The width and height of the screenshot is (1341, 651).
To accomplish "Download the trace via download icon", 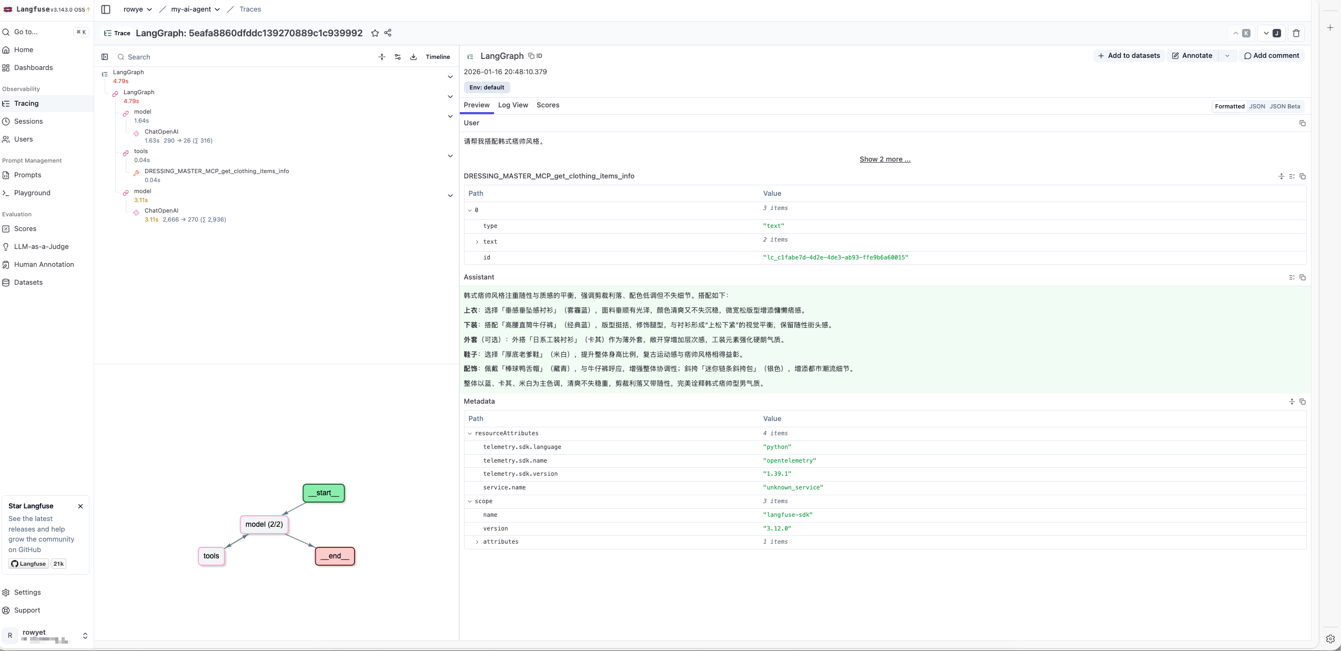I will [414, 57].
